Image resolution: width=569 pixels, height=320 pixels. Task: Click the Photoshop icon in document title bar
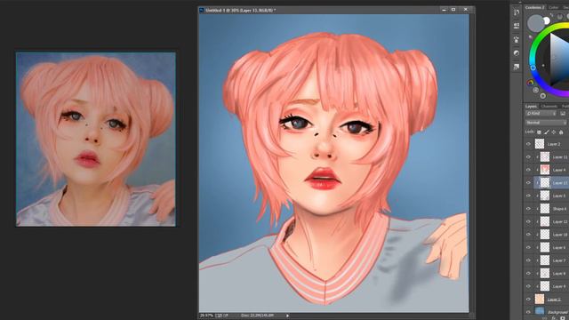[x=202, y=10]
